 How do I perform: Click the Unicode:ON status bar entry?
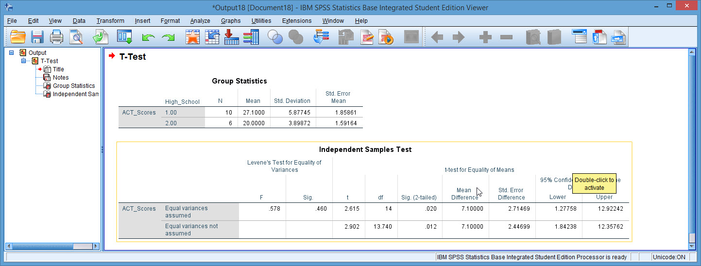click(x=670, y=257)
